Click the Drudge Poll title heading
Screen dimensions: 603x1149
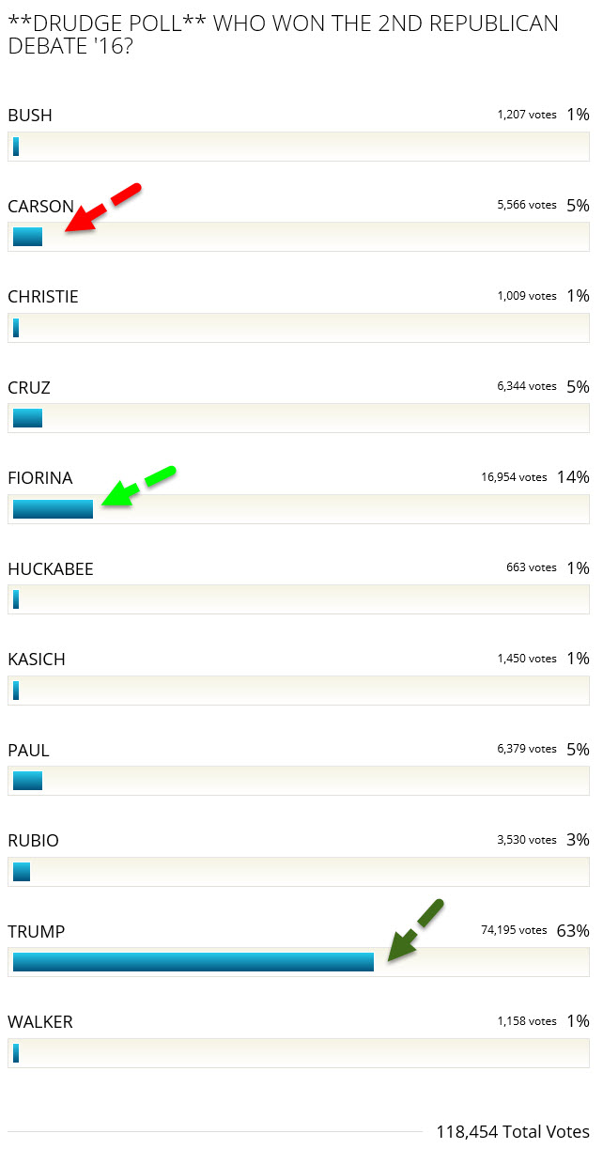tap(282, 34)
